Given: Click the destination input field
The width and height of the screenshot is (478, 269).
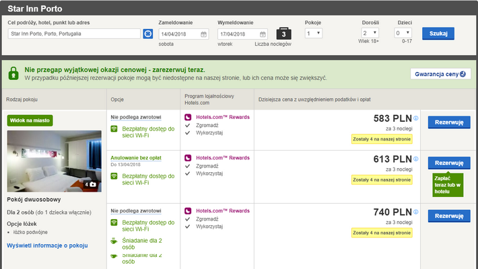Looking at the screenshot, I should (74, 34).
